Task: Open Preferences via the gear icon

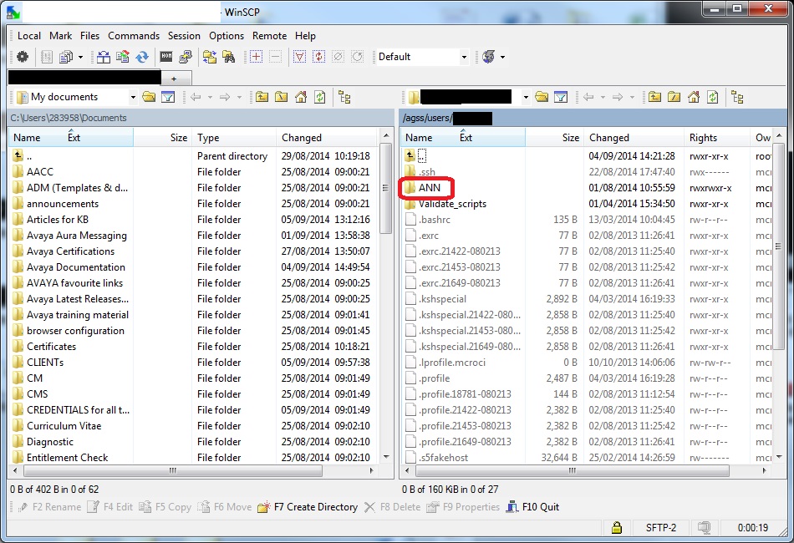Action: click(23, 57)
